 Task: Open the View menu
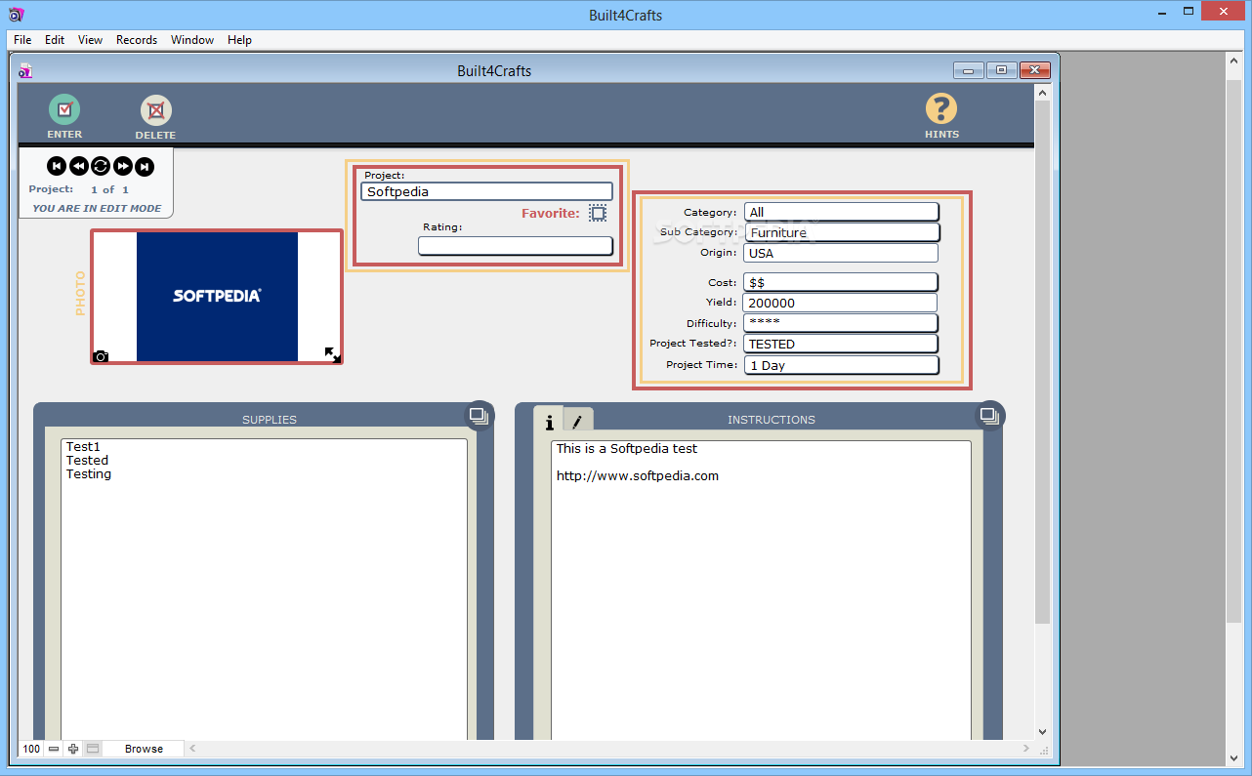point(90,40)
